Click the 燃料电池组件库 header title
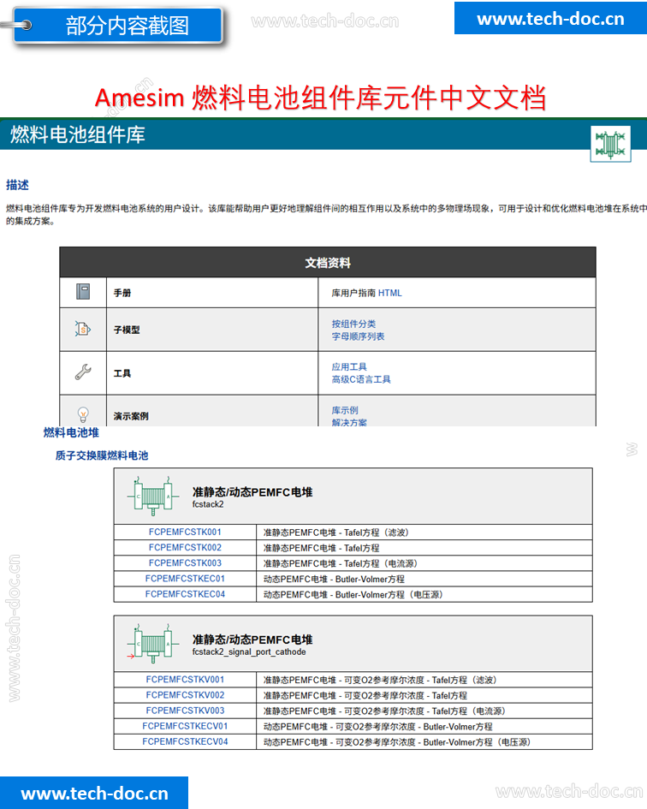 77,134
